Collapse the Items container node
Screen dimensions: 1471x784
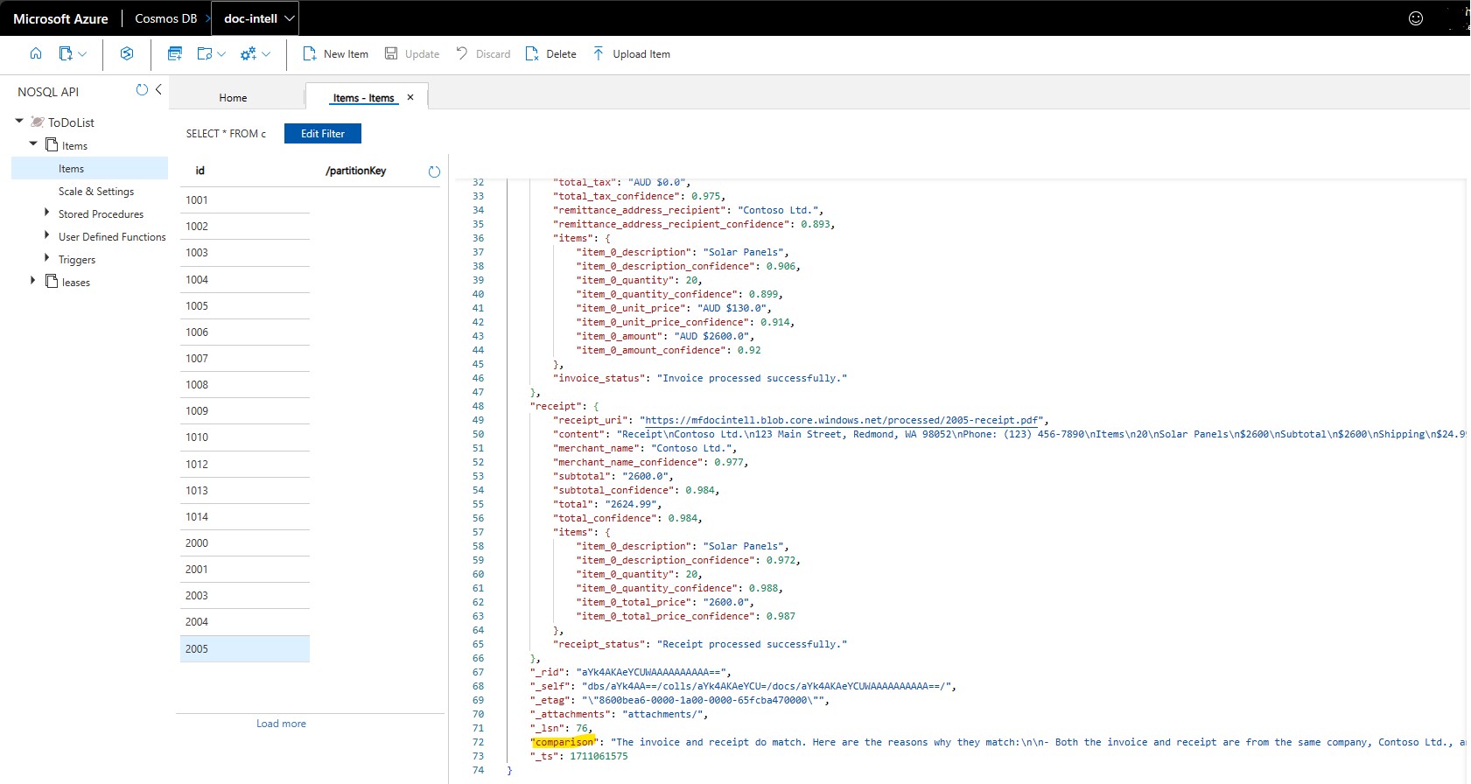(x=34, y=143)
